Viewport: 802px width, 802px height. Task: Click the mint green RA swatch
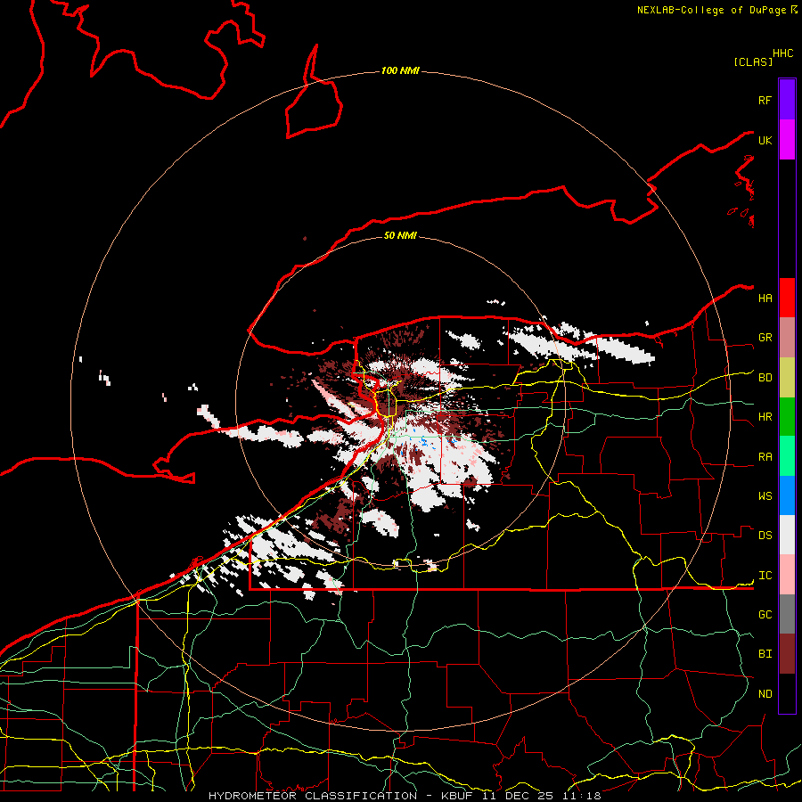(x=787, y=456)
